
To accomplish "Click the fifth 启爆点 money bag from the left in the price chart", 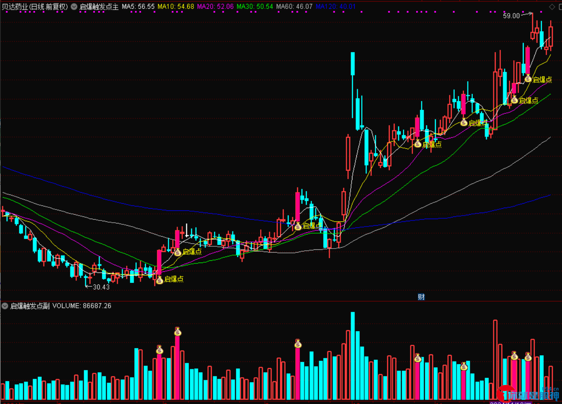I will pos(464,123).
